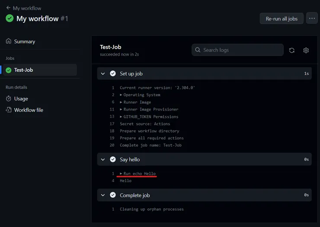Collapse the Say hello step
This screenshot has height=227, width=320.
point(103,160)
